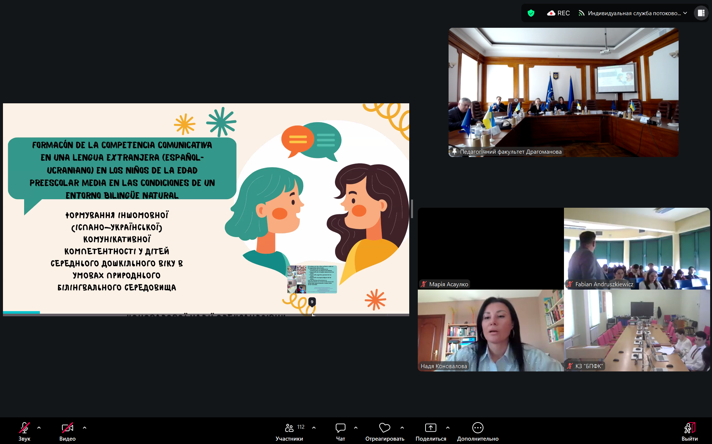Expand audio options arrow next to Звук
712x444 pixels.
39,428
